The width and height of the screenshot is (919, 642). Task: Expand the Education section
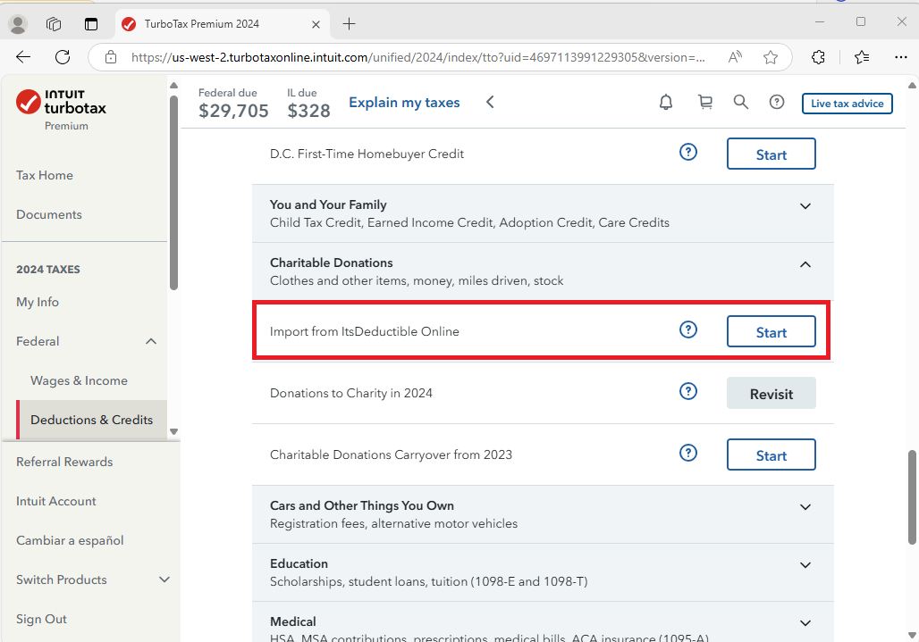(805, 564)
